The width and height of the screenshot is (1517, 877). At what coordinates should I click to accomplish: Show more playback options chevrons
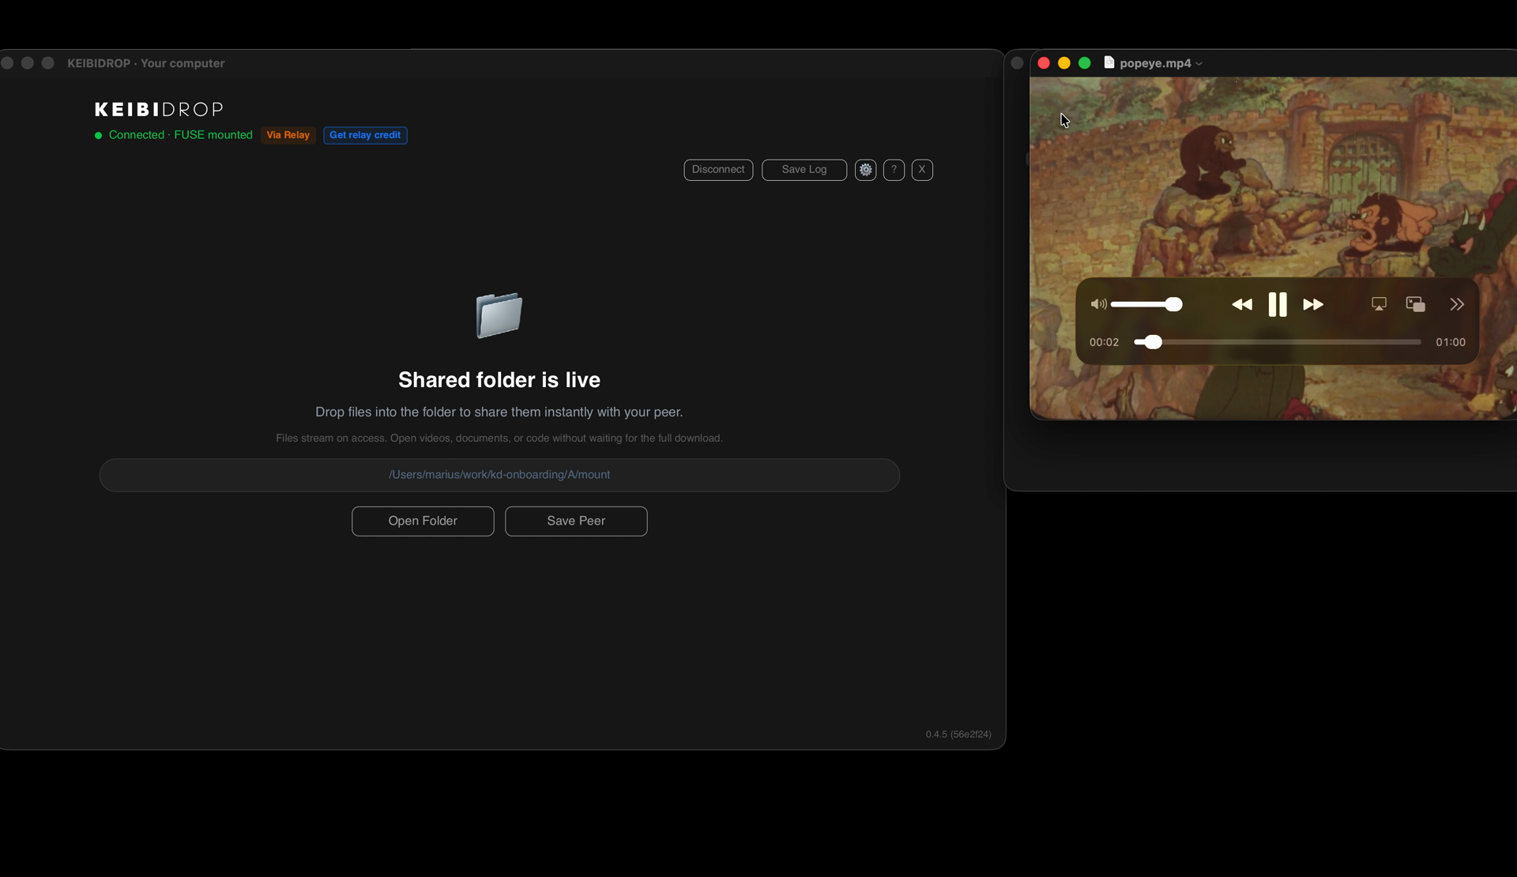(1457, 304)
